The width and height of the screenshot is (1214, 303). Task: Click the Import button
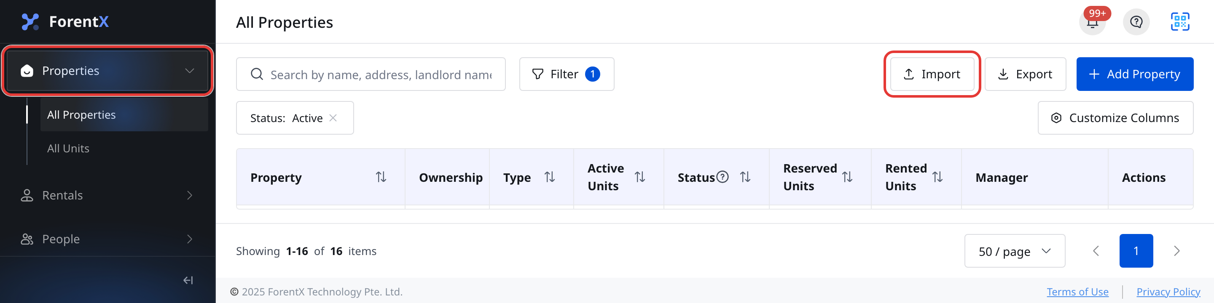click(932, 74)
